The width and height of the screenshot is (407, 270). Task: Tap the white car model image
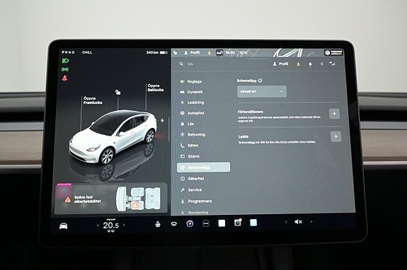(x=113, y=137)
